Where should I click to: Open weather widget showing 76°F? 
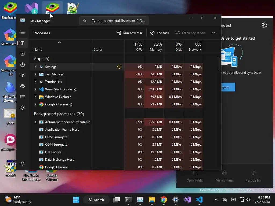point(18,200)
